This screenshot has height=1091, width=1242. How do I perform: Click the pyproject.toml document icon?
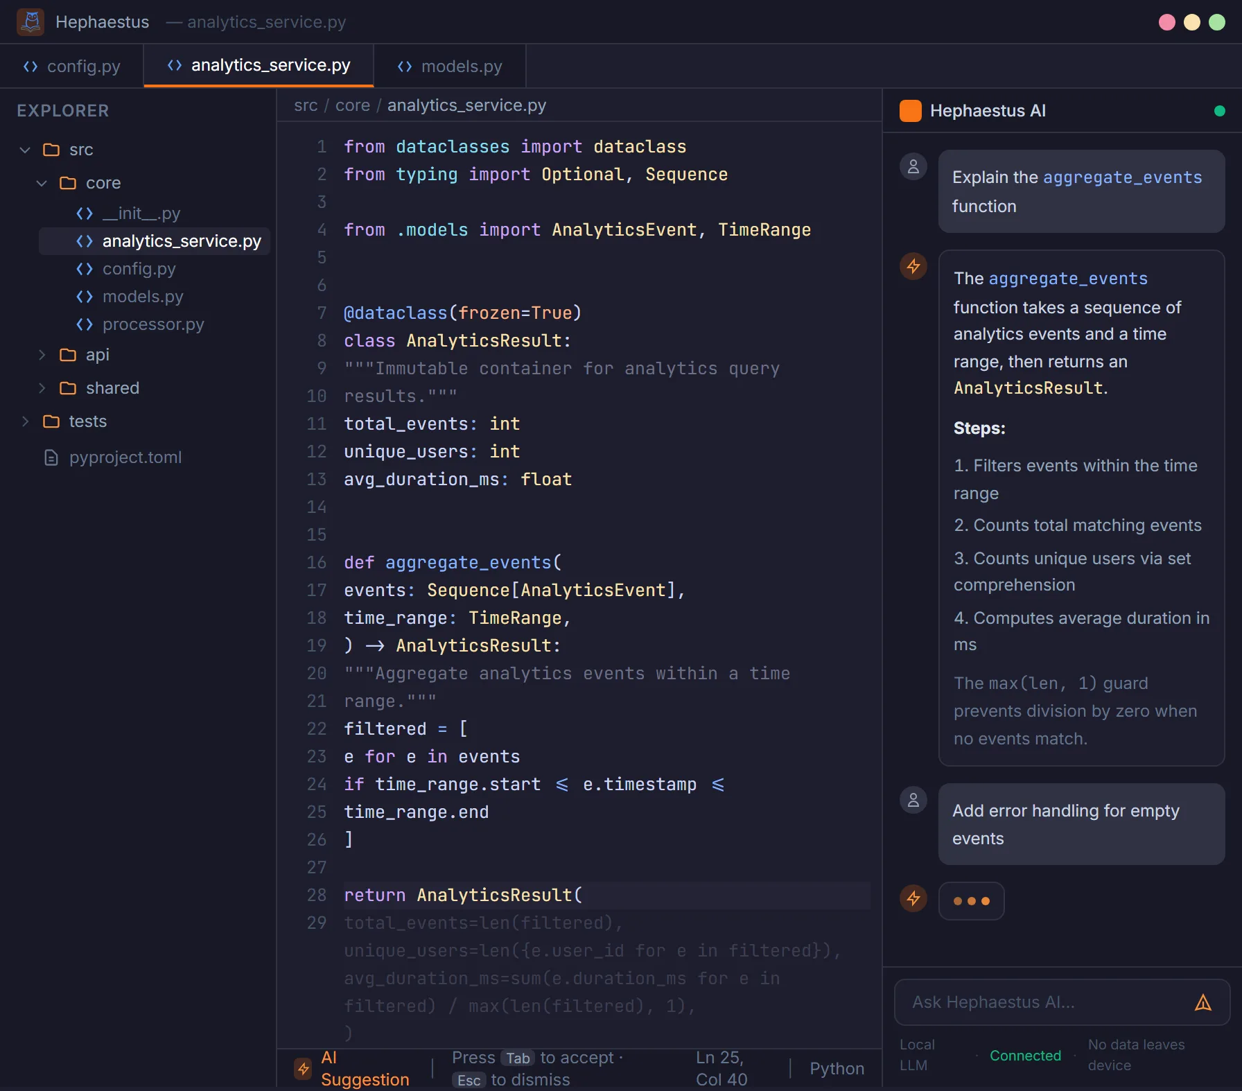51,457
